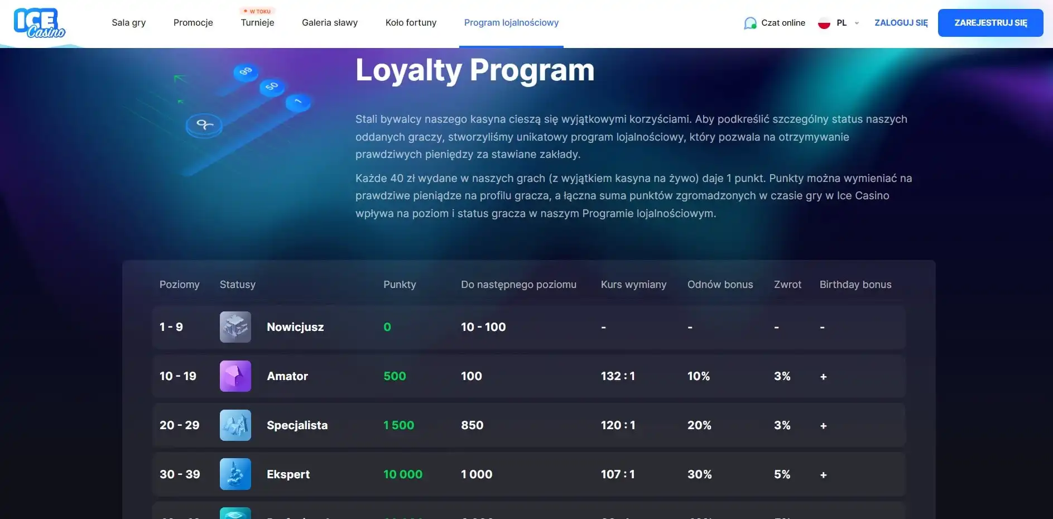
Task: Go to the Promocje page
Action: click(193, 23)
